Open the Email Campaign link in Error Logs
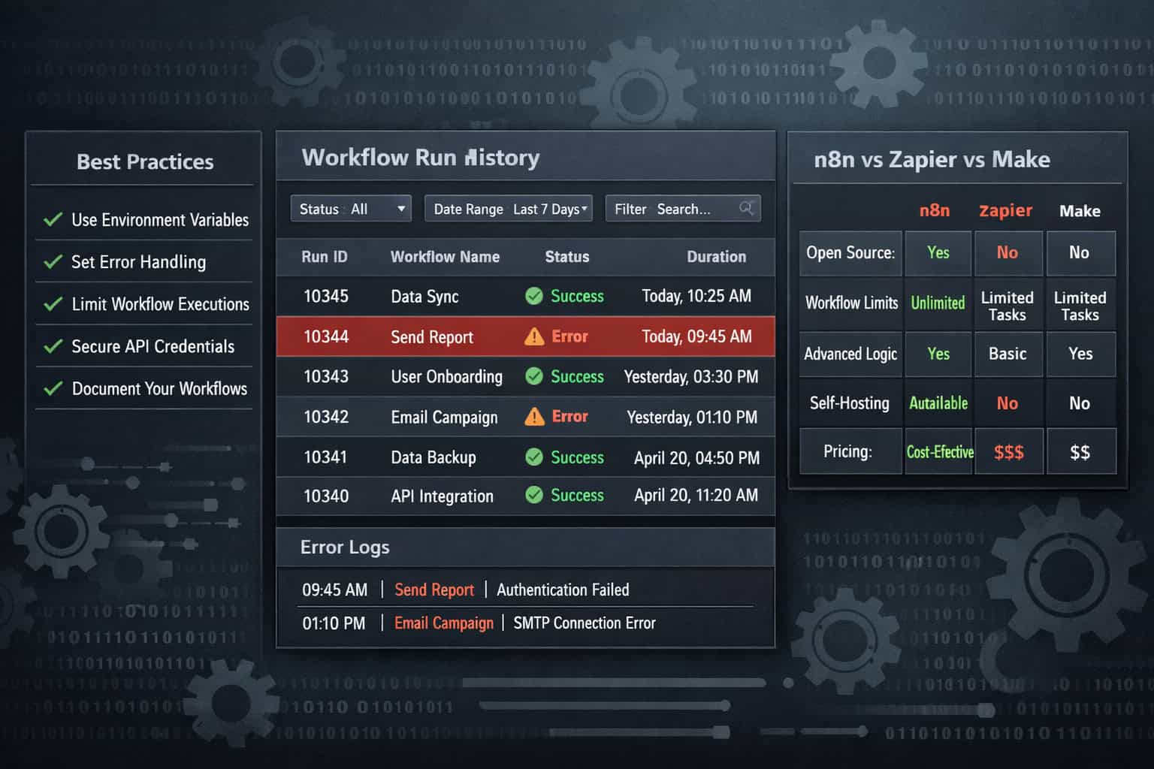Screen dimensions: 1154x769 (x=444, y=623)
